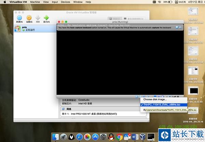The height and width of the screenshot is (142, 205).
Task: Select the pnla virtual machine entry
Action: tap(24, 29)
